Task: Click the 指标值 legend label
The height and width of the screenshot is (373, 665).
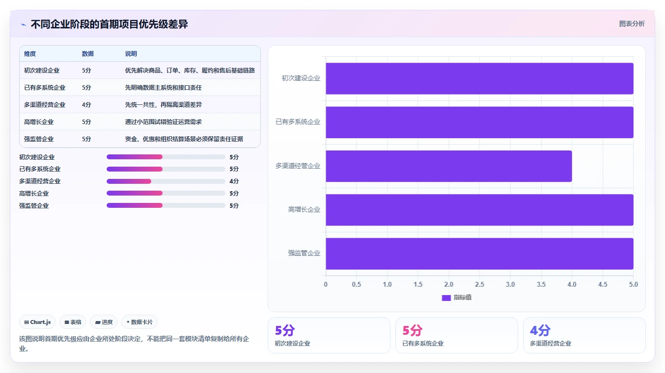Action: pos(463,298)
